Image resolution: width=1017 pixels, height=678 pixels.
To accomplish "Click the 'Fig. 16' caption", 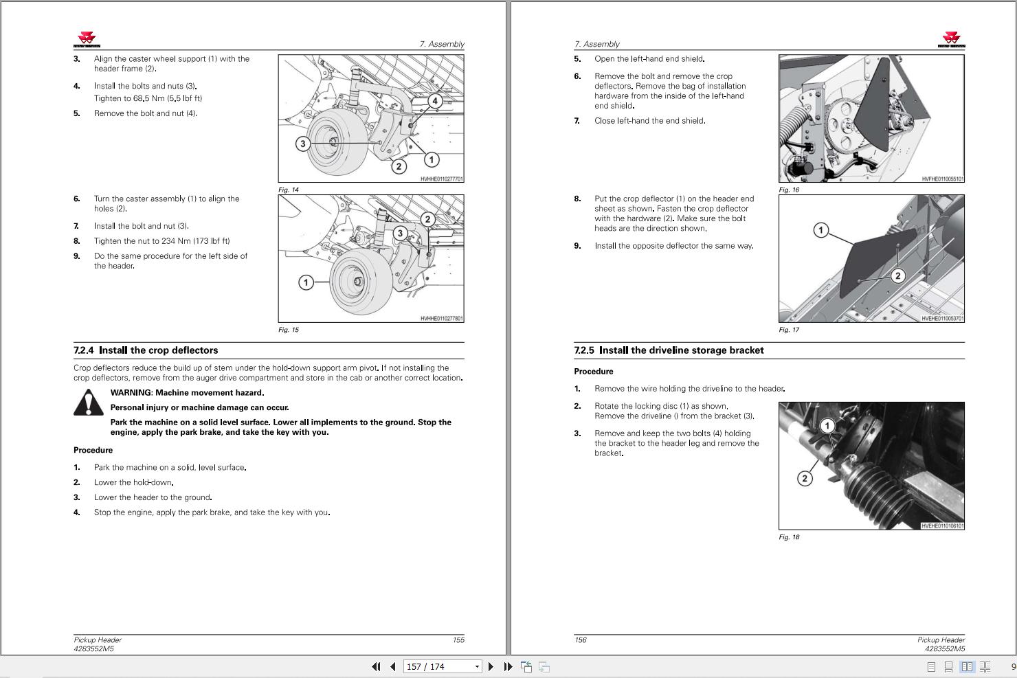I will (x=789, y=190).
